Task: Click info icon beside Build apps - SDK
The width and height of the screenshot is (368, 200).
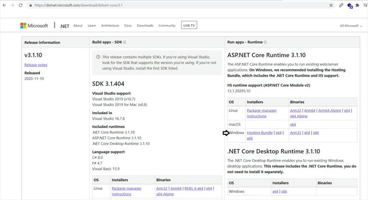Action: pyautogui.click(x=125, y=42)
